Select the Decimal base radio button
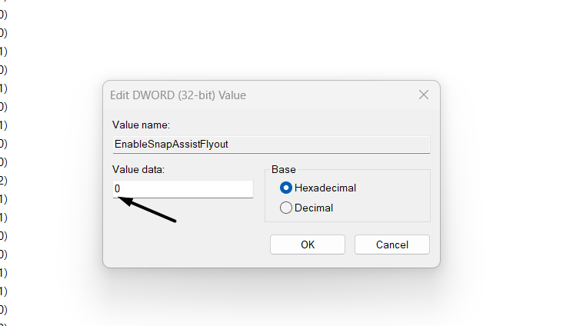Image resolution: width=563 pixels, height=326 pixels. (286, 207)
